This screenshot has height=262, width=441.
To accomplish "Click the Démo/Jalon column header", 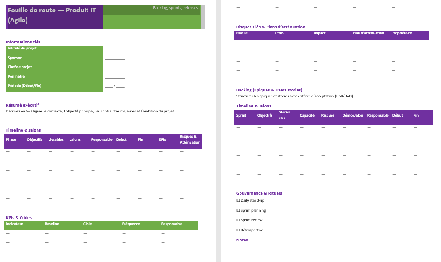I will pos(353,115).
